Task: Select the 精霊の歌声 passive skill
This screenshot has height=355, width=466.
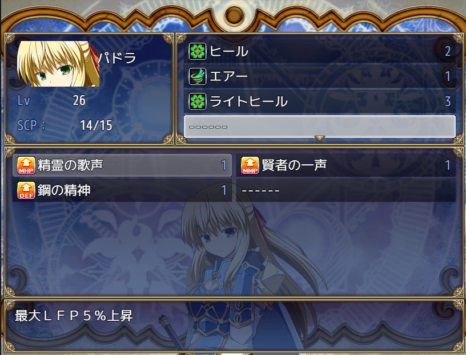Action: click(122, 165)
